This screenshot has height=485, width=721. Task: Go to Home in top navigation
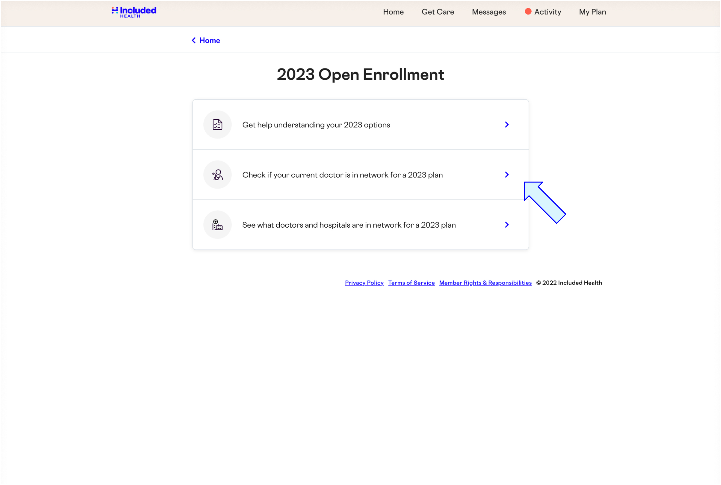(x=393, y=12)
